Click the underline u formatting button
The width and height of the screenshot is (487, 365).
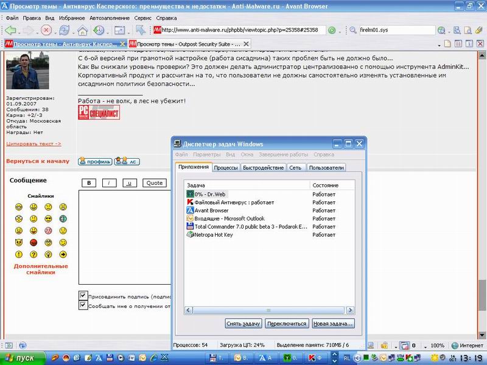click(130, 183)
